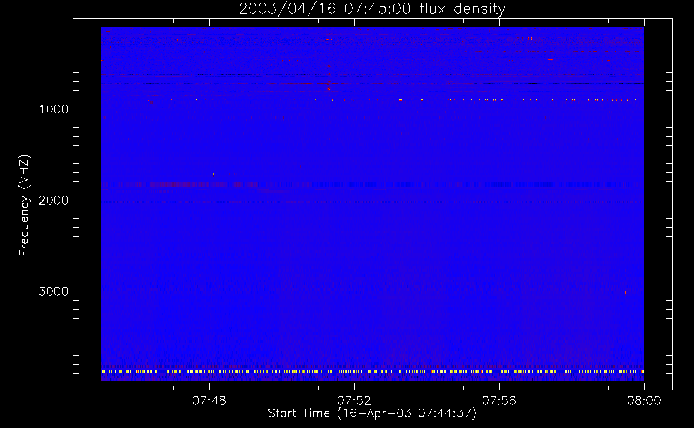Click the 07:52 time axis label
Screen dimensions: 694x428
pos(354,401)
